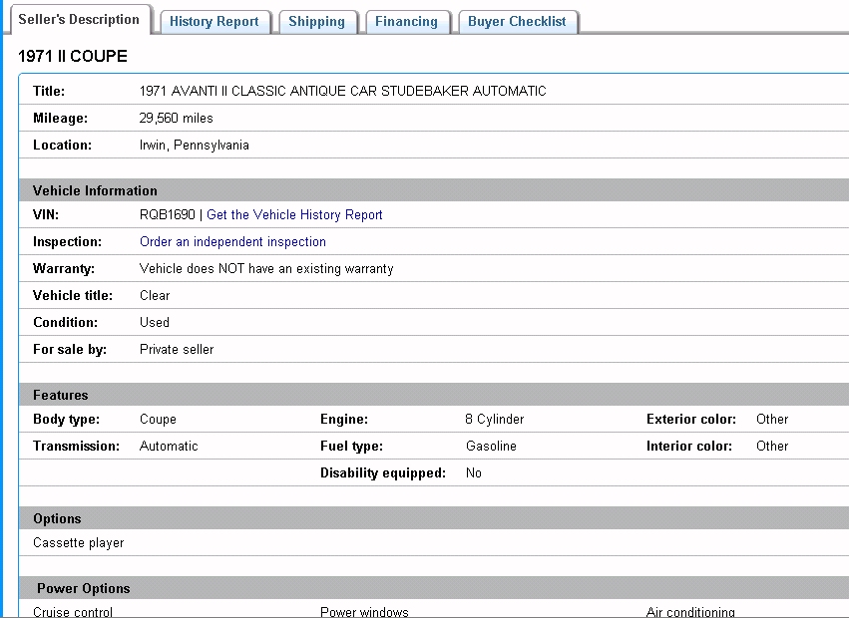Viewport: 849px width, 618px height.
Task: Select the Seller's Description tab
Action: pyautogui.click(x=79, y=20)
